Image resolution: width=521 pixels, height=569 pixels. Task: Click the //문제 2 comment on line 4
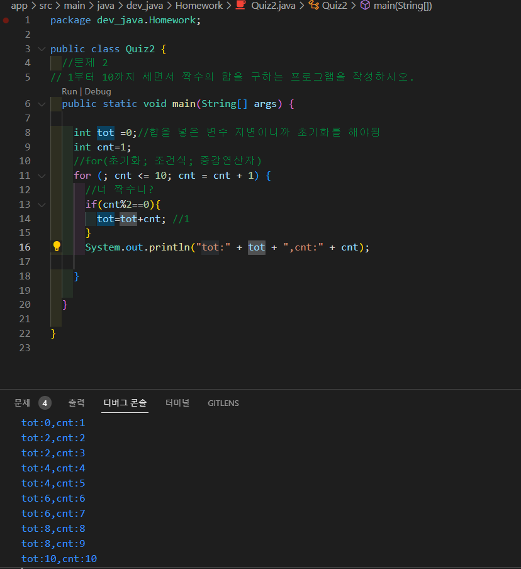[x=85, y=63]
